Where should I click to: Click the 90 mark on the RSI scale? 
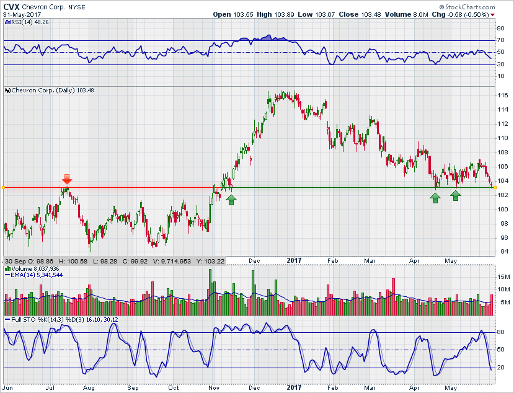(x=500, y=29)
